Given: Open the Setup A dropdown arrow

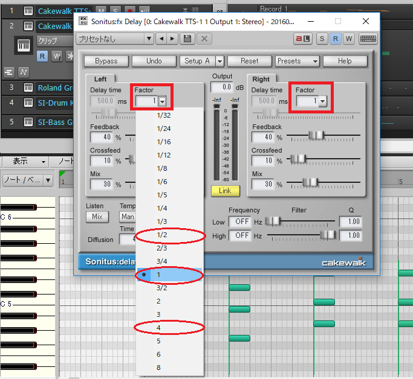Looking at the screenshot, I should (220, 61).
